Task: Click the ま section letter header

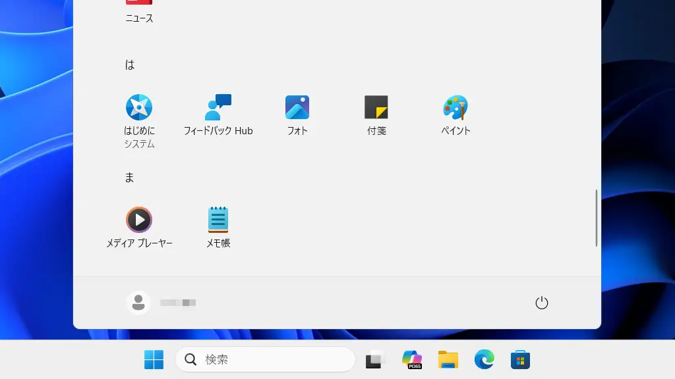Action: coord(130,178)
